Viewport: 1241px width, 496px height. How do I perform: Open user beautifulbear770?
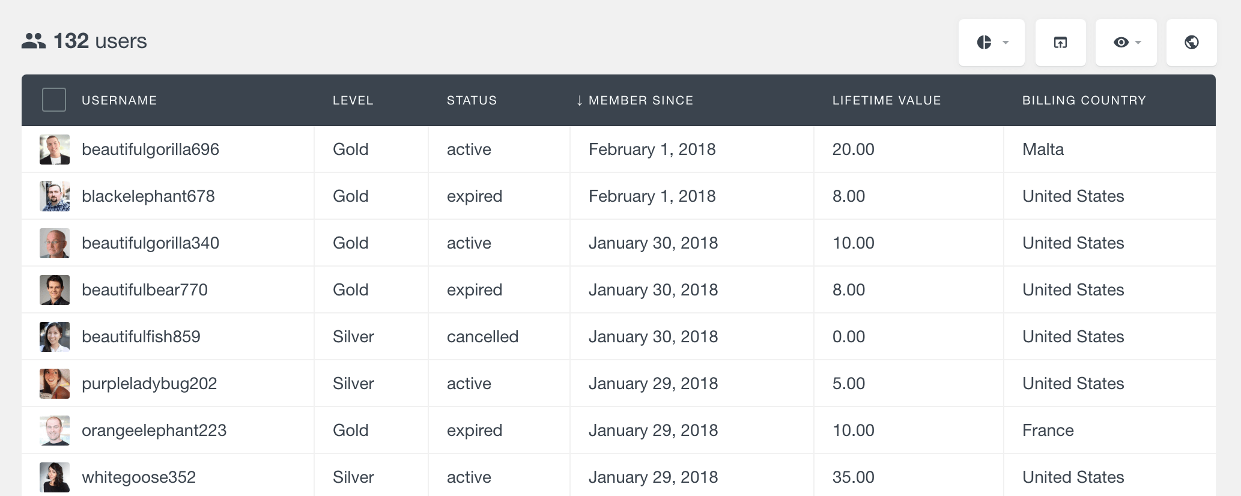click(145, 290)
